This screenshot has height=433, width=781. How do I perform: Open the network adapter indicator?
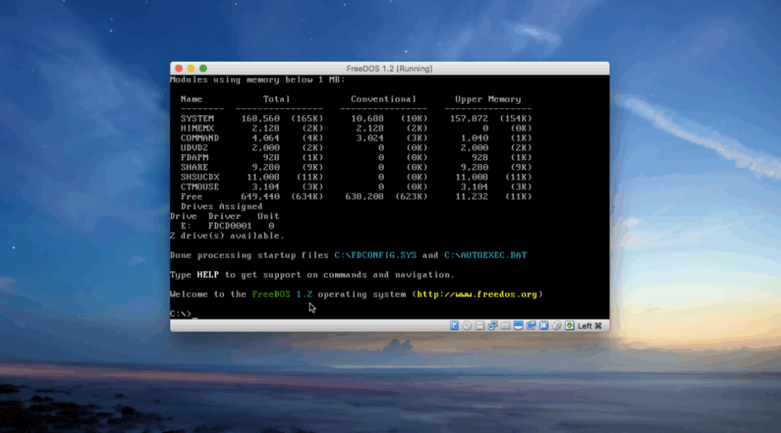point(493,326)
